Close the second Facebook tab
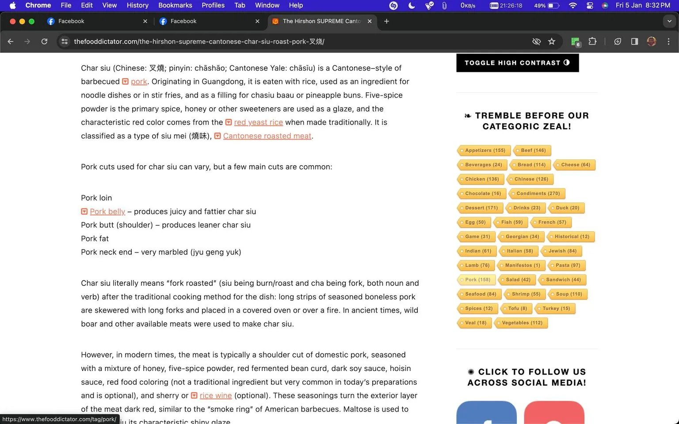The height and width of the screenshot is (424, 679). coord(257,21)
